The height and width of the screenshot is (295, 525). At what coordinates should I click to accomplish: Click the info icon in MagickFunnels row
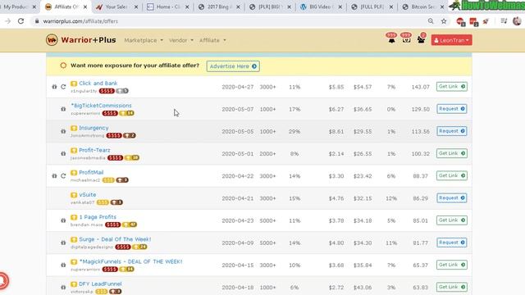coord(63,265)
